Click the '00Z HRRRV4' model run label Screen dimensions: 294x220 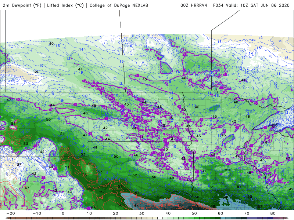click(x=194, y=5)
